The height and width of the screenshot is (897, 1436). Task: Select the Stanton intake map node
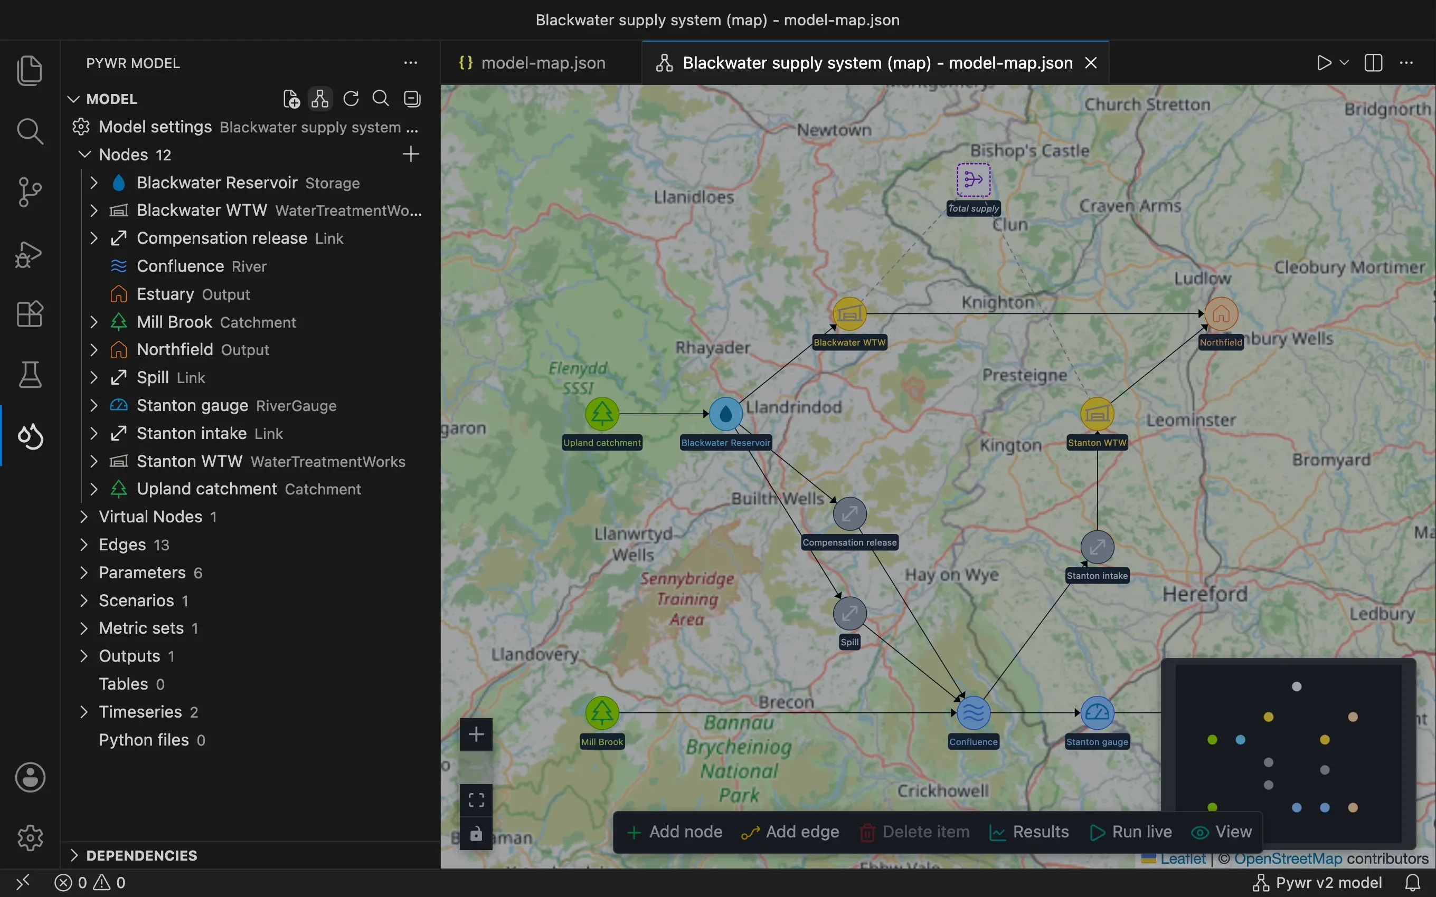click(x=1097, y=547)
